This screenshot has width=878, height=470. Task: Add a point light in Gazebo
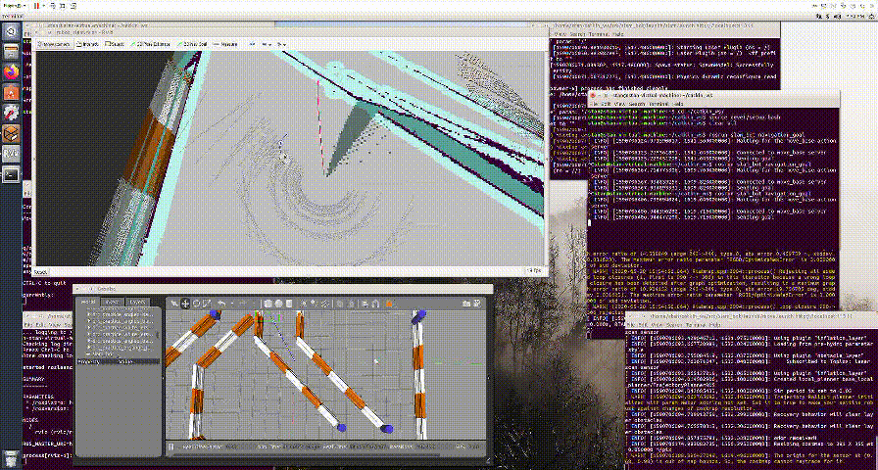[303, 304]
